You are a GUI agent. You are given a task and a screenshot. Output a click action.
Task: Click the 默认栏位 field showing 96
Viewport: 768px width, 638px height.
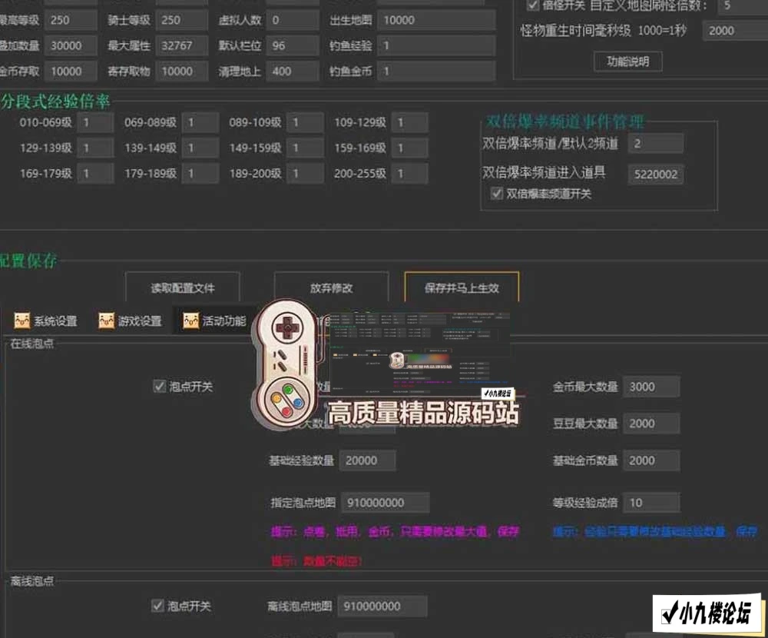[293, 45]
